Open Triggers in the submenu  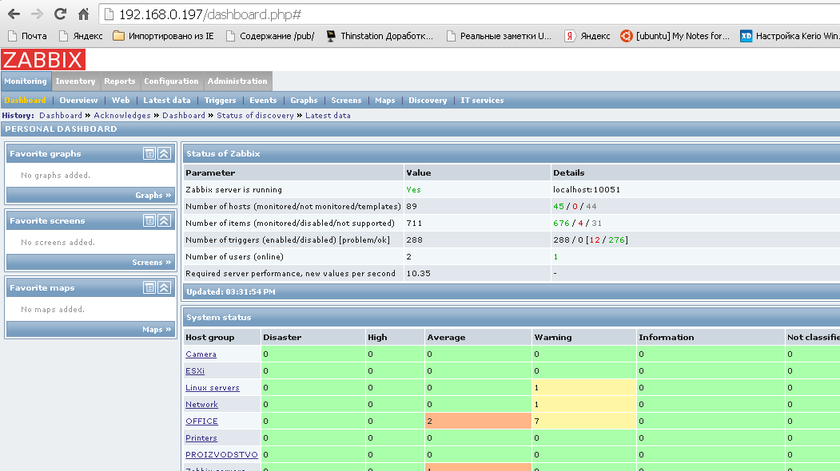(220, 100)
